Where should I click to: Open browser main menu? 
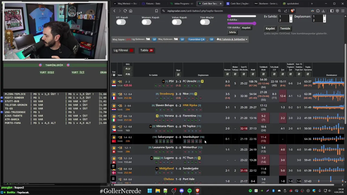tap(343, 11)
